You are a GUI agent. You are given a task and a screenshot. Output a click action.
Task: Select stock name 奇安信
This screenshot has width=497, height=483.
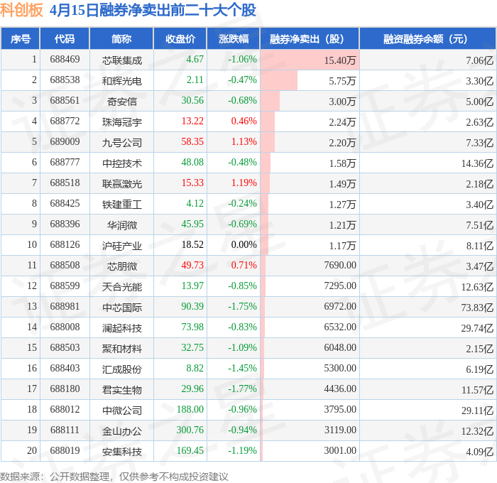[x=121, y=102]
